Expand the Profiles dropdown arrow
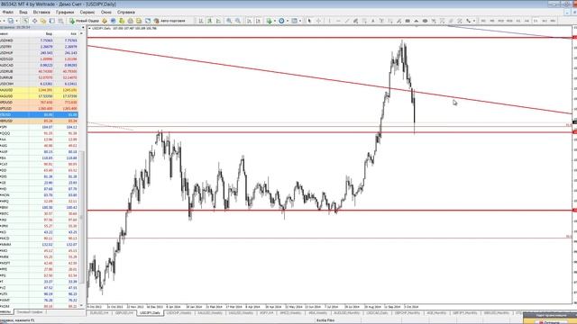Viewport: 577px width, 324px height. (16, 21)
